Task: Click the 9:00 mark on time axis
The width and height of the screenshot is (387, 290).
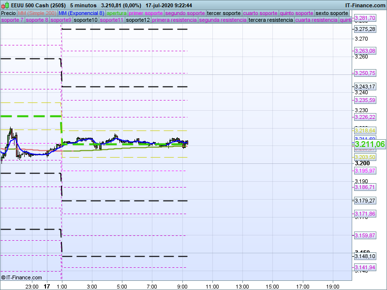Action: 182,286
